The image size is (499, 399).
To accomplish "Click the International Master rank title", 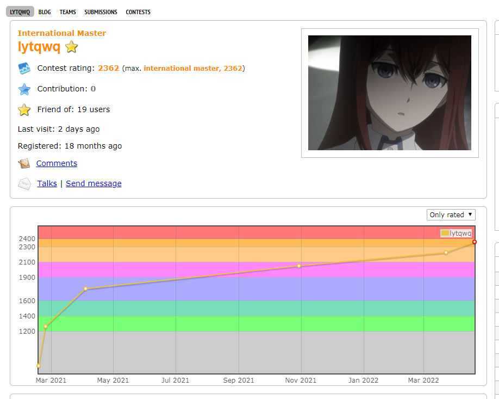I will (62, 33).
